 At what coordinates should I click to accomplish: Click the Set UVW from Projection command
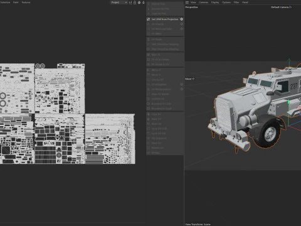(x=165, y=19)
